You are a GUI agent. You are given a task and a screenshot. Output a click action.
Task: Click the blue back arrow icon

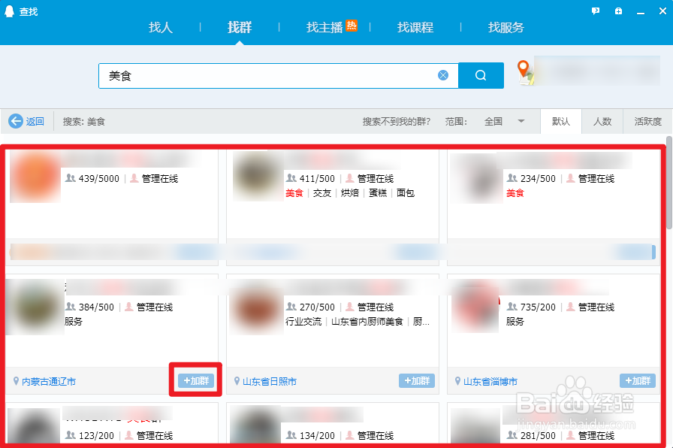click(16, 121)
